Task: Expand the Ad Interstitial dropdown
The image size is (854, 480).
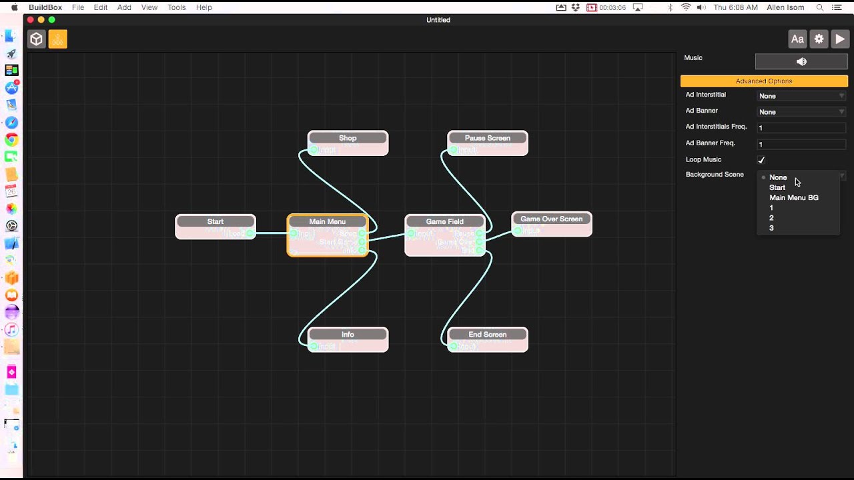Action: tap(801, 96)
